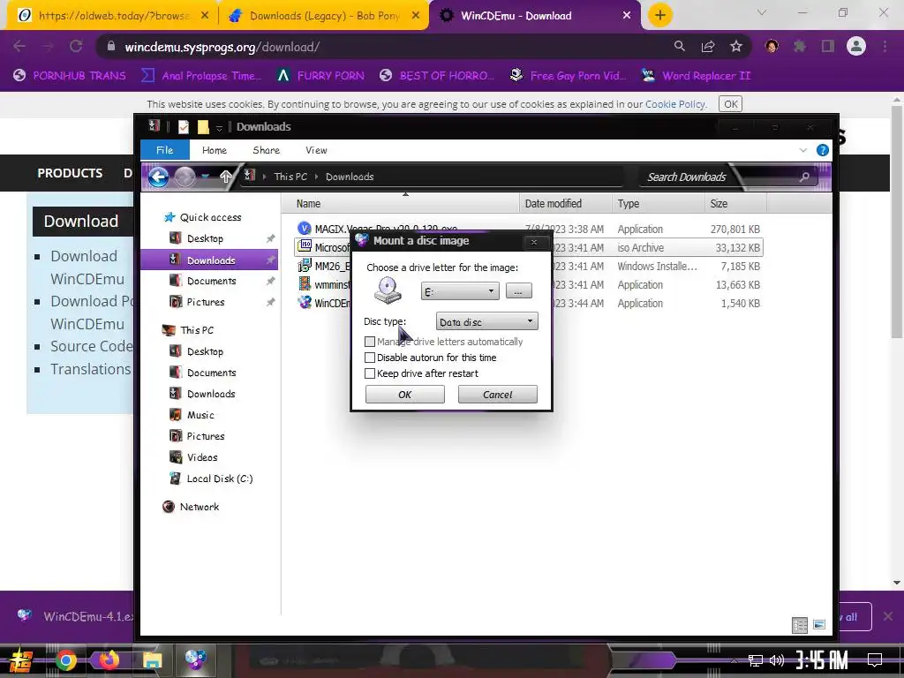Select Local Disk (C:) drive
Viewport: 904px width, 678px height.
coord(219,478)
